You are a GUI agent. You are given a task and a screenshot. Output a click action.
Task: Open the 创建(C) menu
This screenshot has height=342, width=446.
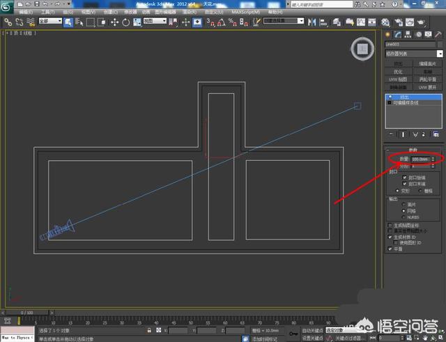(111, 13)
